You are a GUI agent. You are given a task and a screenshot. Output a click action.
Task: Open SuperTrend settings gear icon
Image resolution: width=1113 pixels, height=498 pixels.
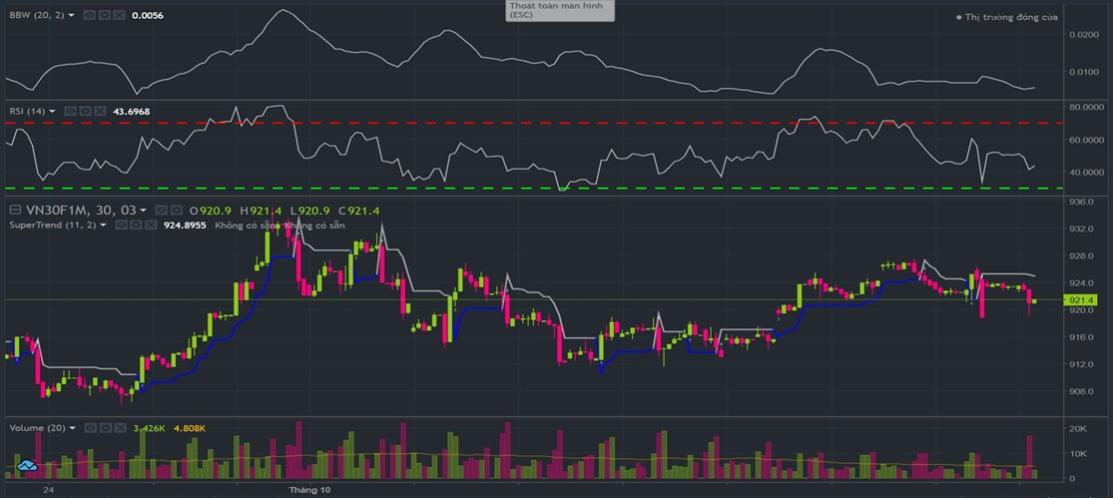(135, 226)
